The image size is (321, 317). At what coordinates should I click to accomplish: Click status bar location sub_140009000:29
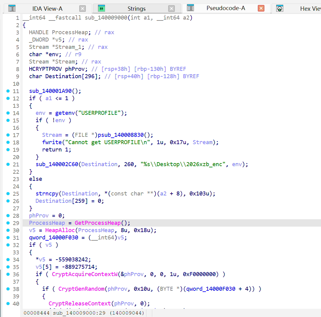pos(79,313)
